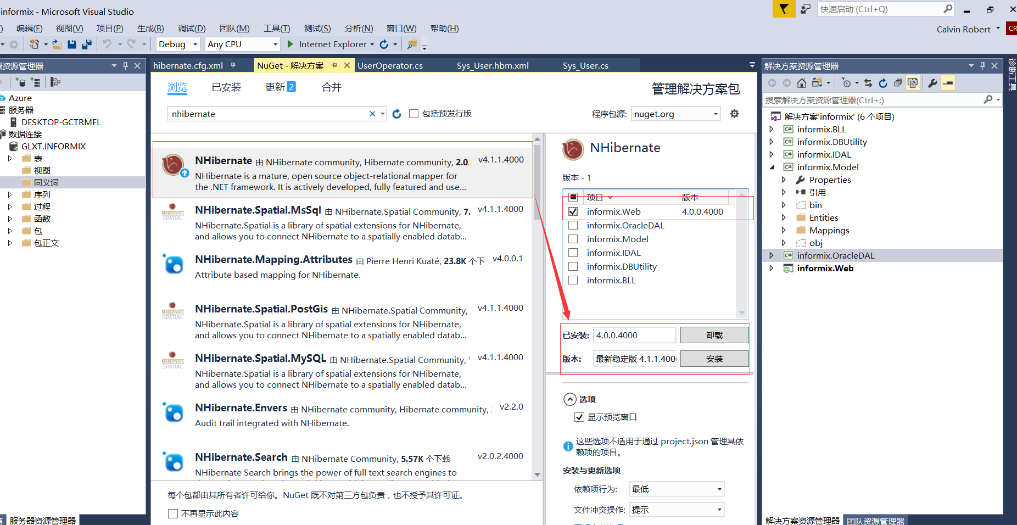Screen dimensions: 1017x525
Task: Collapse the Options section chevron
Action: pyautogui.click(x=570, y=399)
